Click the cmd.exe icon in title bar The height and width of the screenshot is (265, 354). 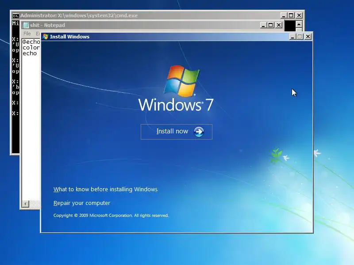15,15
